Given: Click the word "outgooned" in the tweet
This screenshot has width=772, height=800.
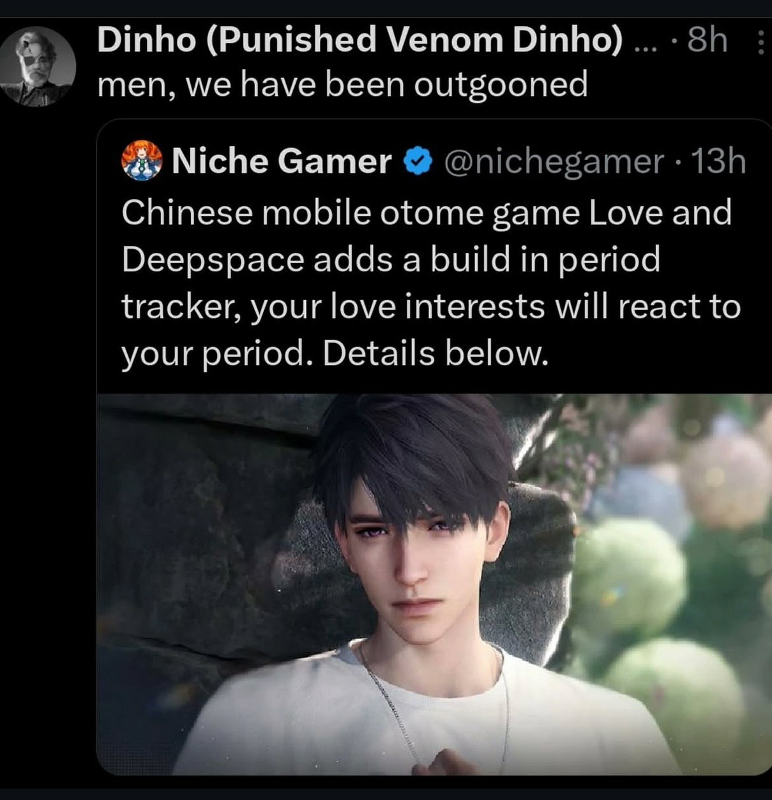Looking at the screenshot, I should pyautogui.click(x=500, y=85).
